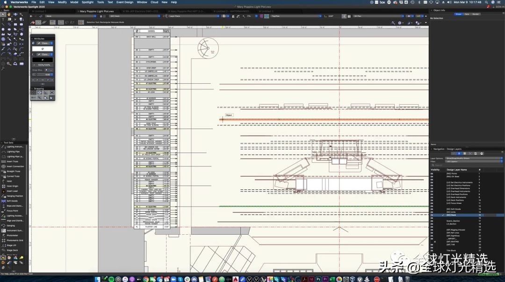Click the white fill color swatch in Attributes
This screenshot has height=282, width=505.
[x=42, y=49]
